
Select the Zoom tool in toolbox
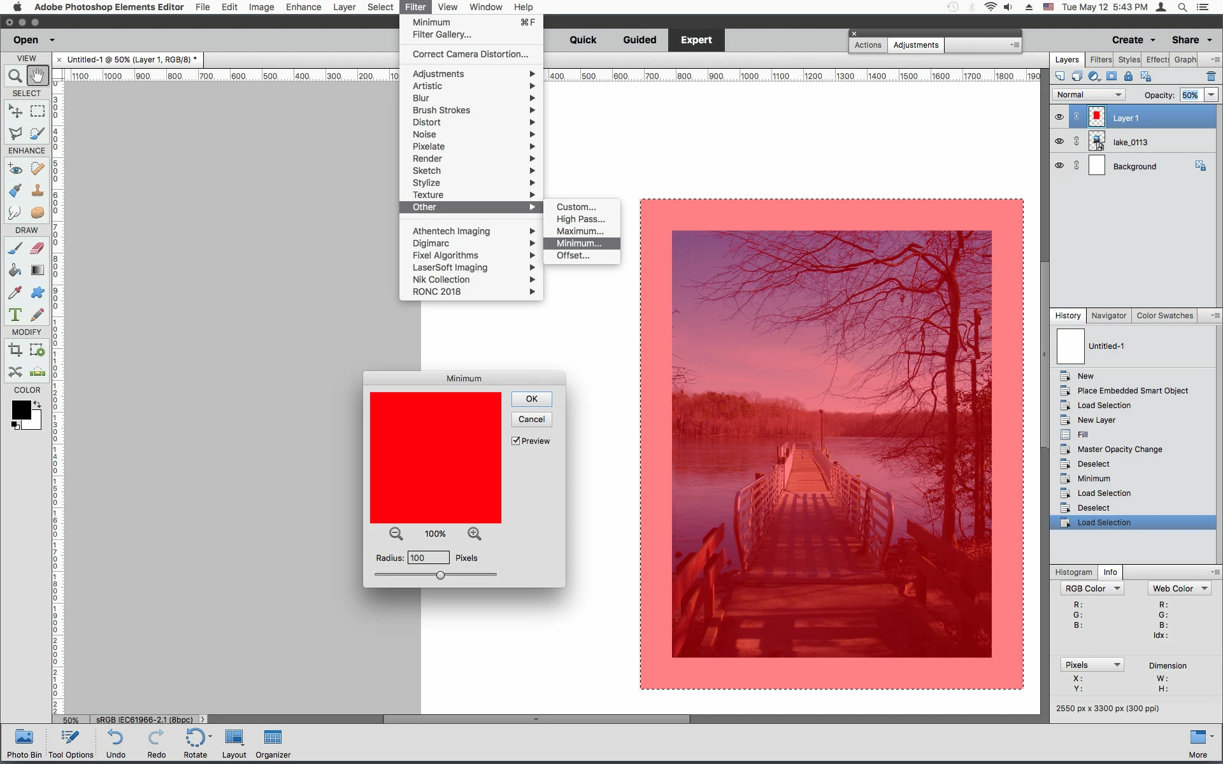(x=15, y=76)
